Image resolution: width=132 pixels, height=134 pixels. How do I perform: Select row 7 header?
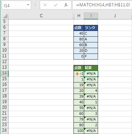pyautogui.click(x=4, y=33)
